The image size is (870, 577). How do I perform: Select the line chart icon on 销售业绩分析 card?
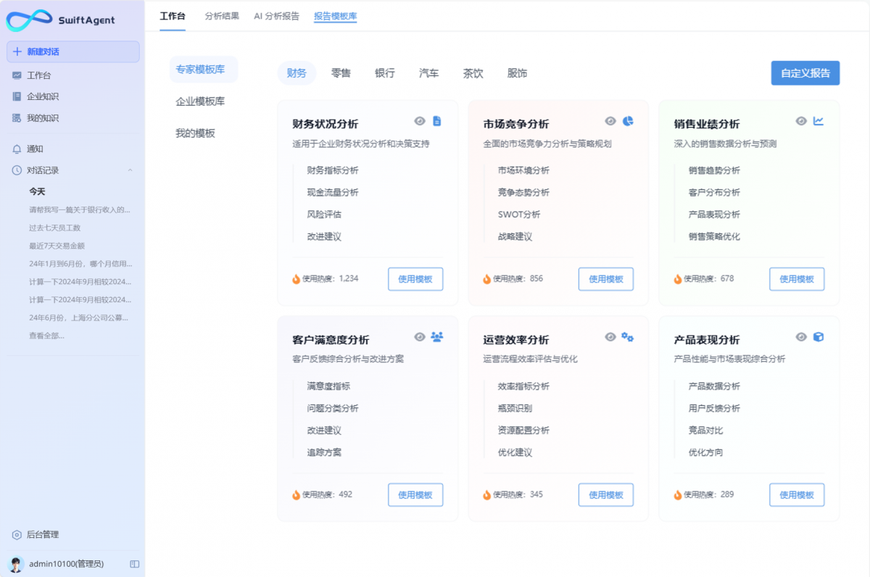[x=819, y=122]
